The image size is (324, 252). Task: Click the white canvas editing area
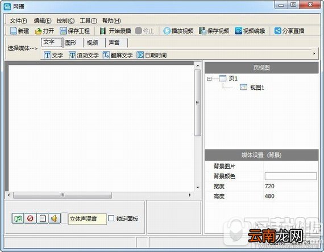[x=101, y=128]
